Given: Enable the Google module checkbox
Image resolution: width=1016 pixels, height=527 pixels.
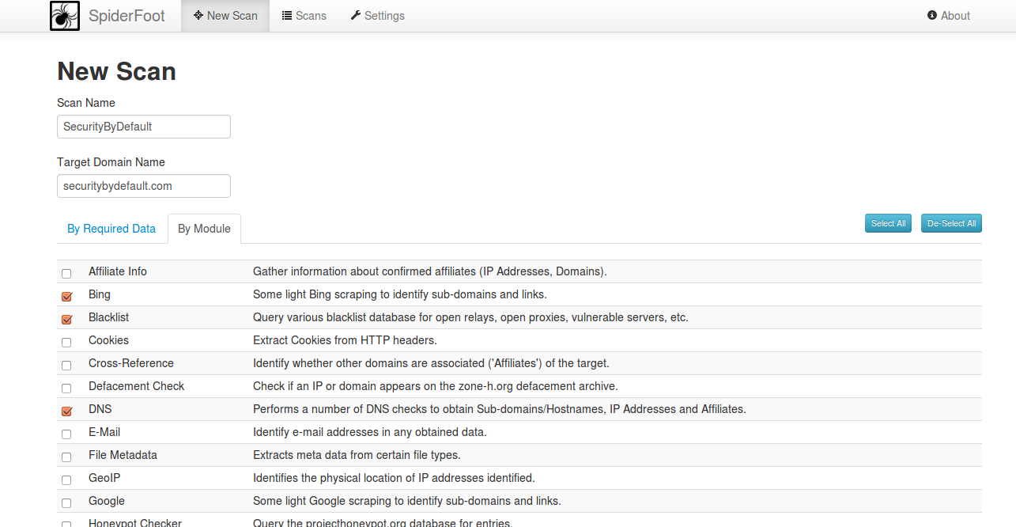Looking at the screenshot, I should 66,502.
